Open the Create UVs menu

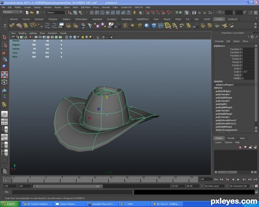(x=126, y=7)
